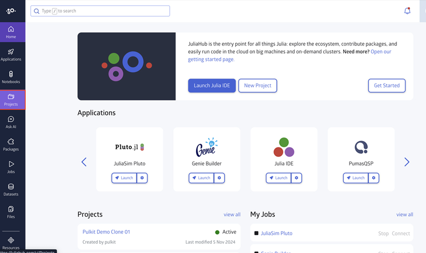Open the Files sidebar item
Screen dimensions: 426x253
pos(11,212)
